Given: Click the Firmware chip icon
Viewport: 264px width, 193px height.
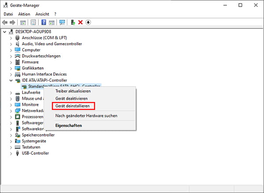Looking at the screenshot, I should (18, 62).
